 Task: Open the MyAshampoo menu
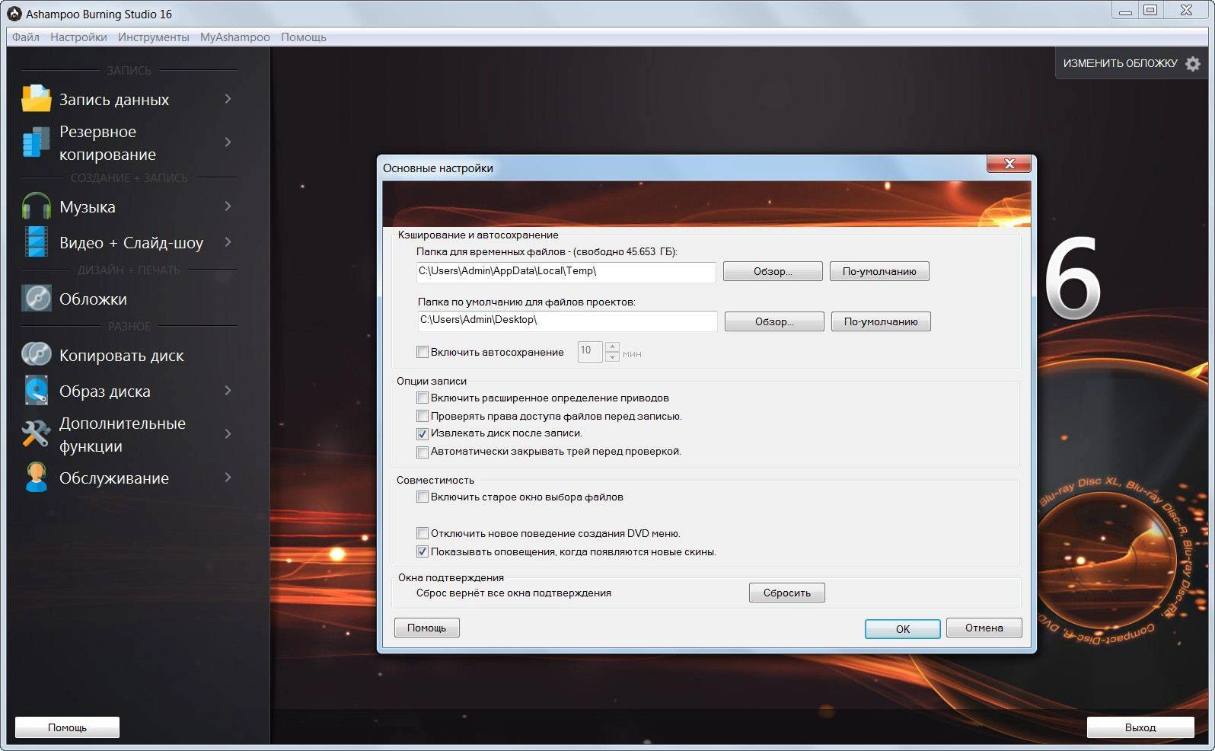[235, 37]
